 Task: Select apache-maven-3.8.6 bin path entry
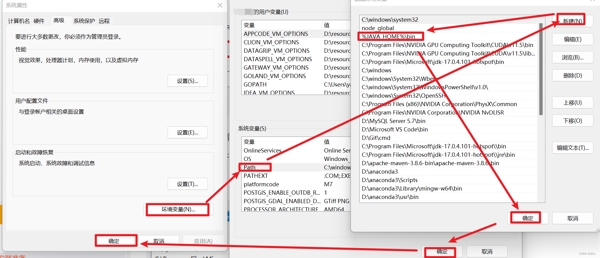(x=449, y=163)
